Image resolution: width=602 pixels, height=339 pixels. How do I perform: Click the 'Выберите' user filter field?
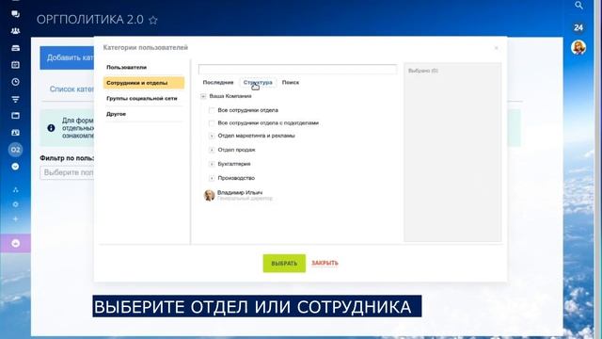pyautogui.click(x=67, y=172)
